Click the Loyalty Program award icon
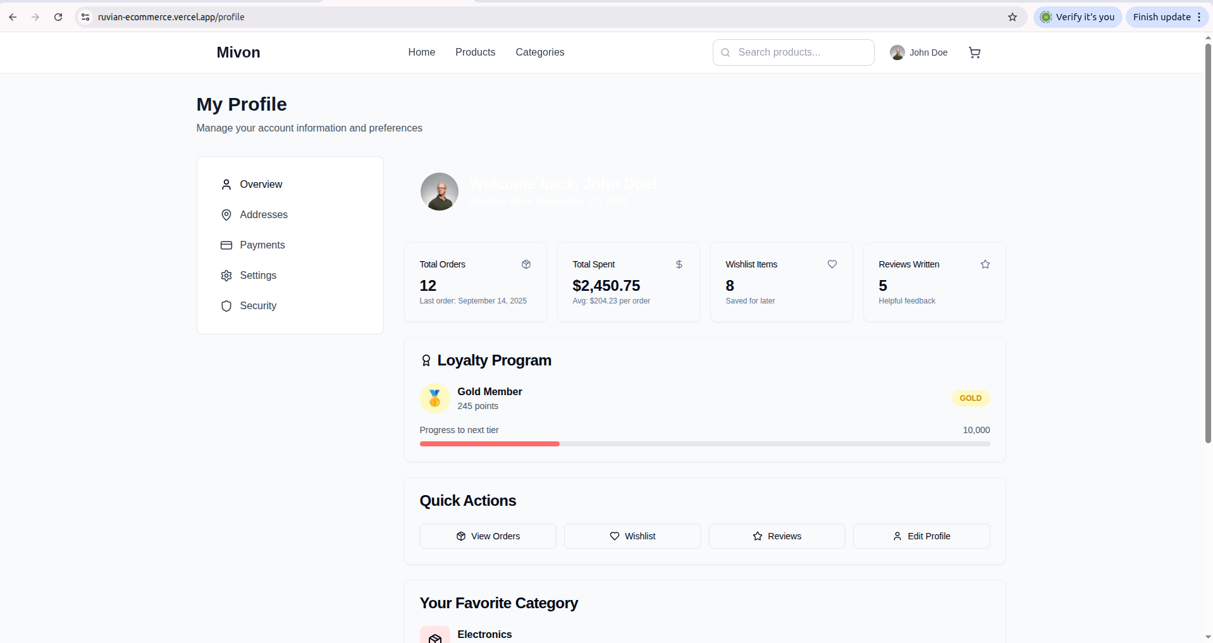This screenshot has width=1213, height=643. pos(426,360)
